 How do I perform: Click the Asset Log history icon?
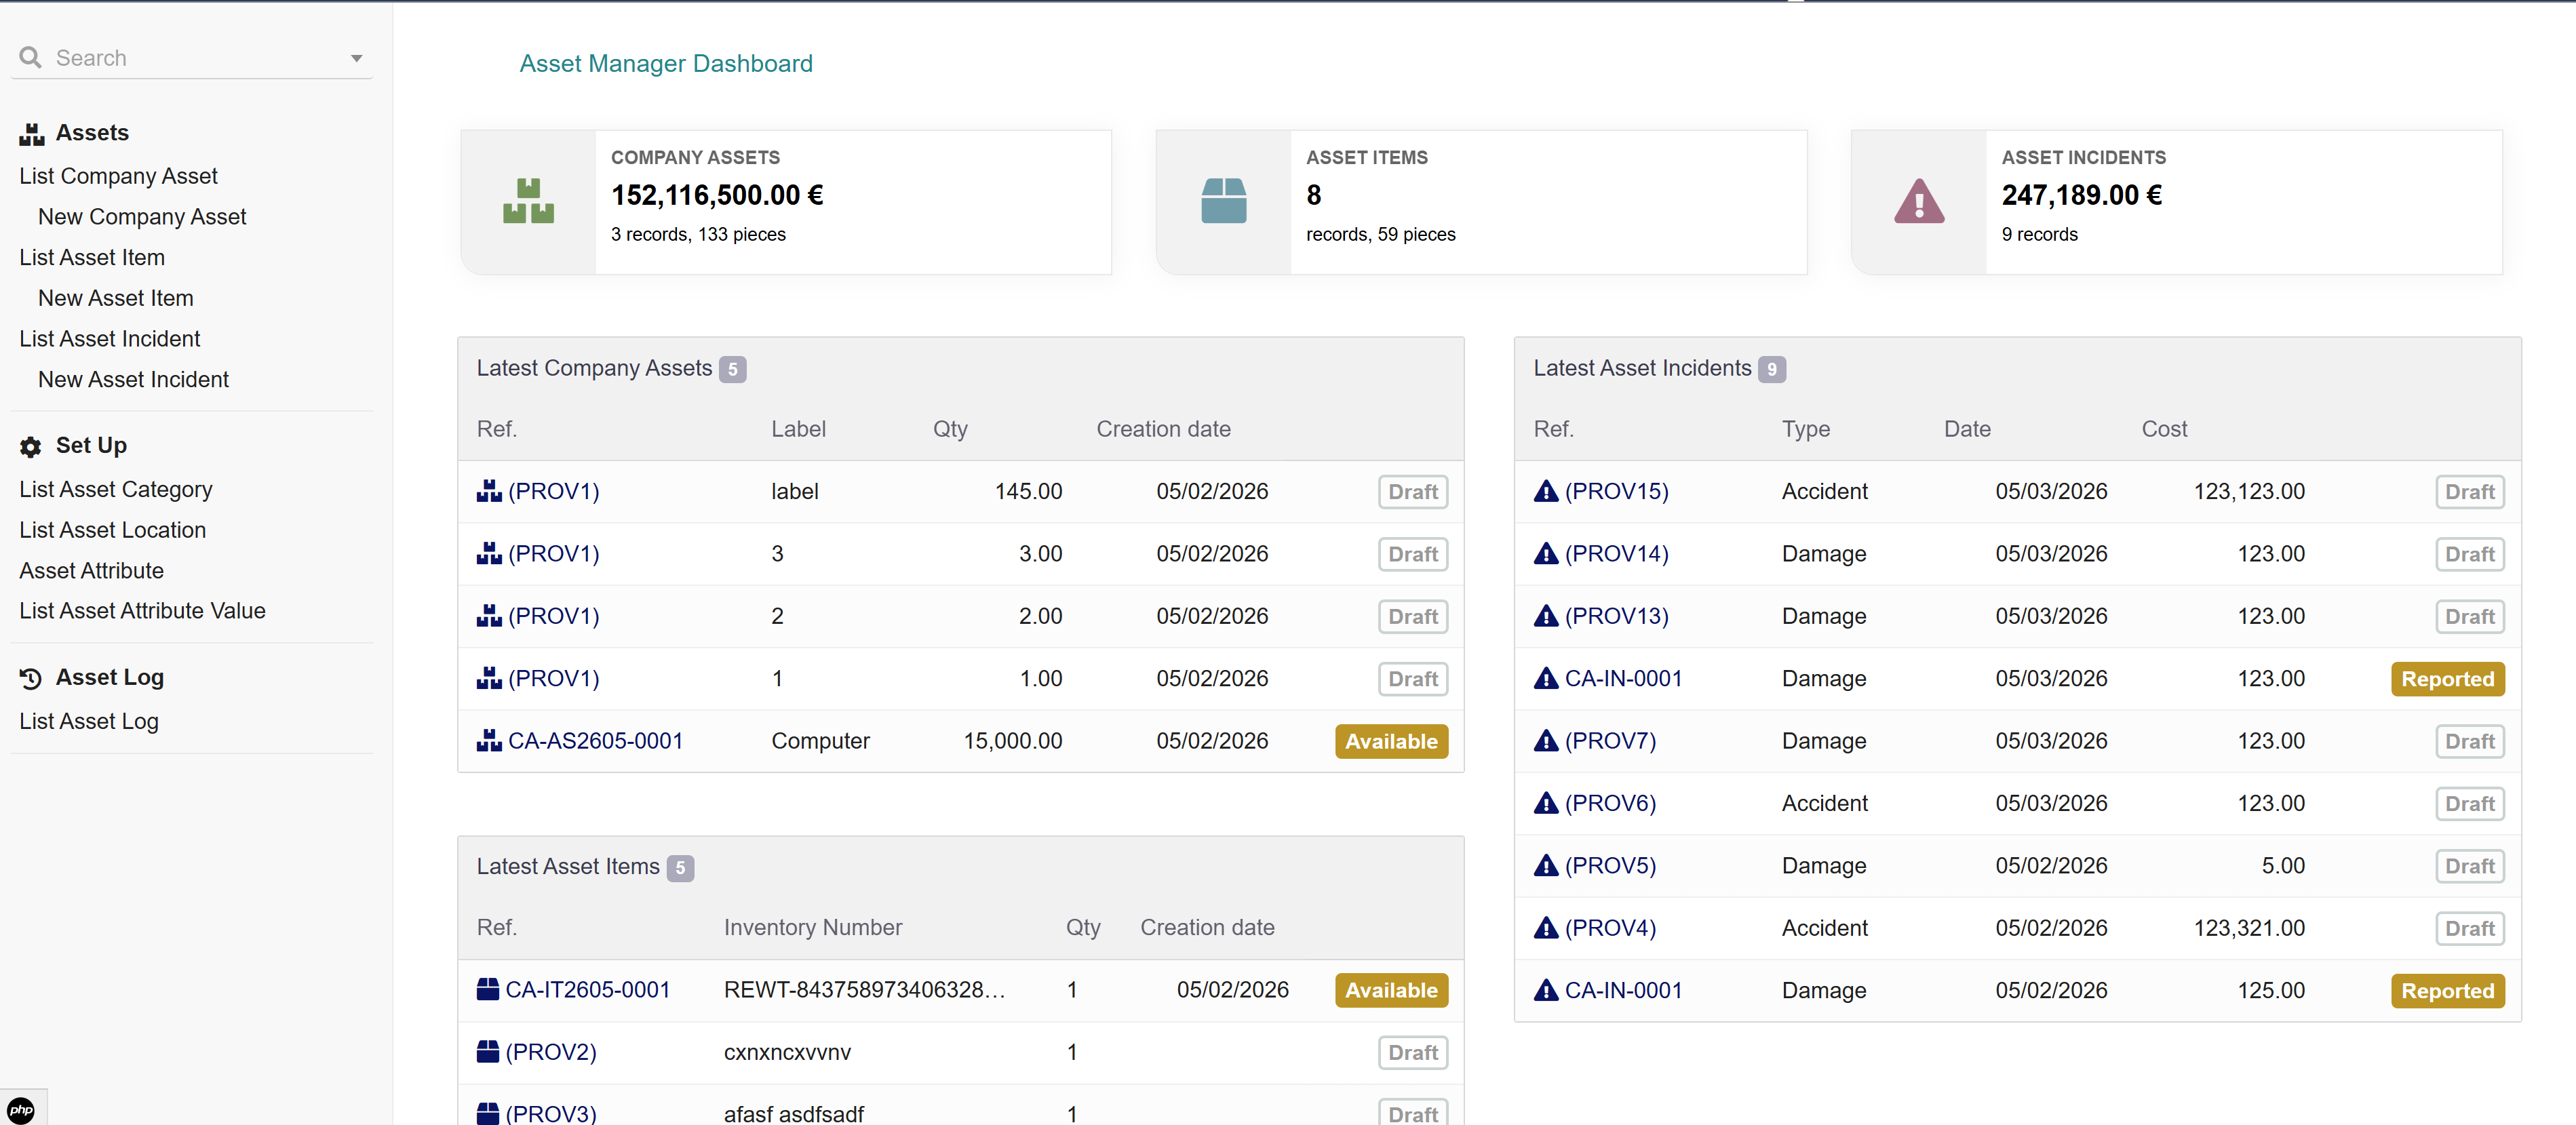[x=31, y=678]
